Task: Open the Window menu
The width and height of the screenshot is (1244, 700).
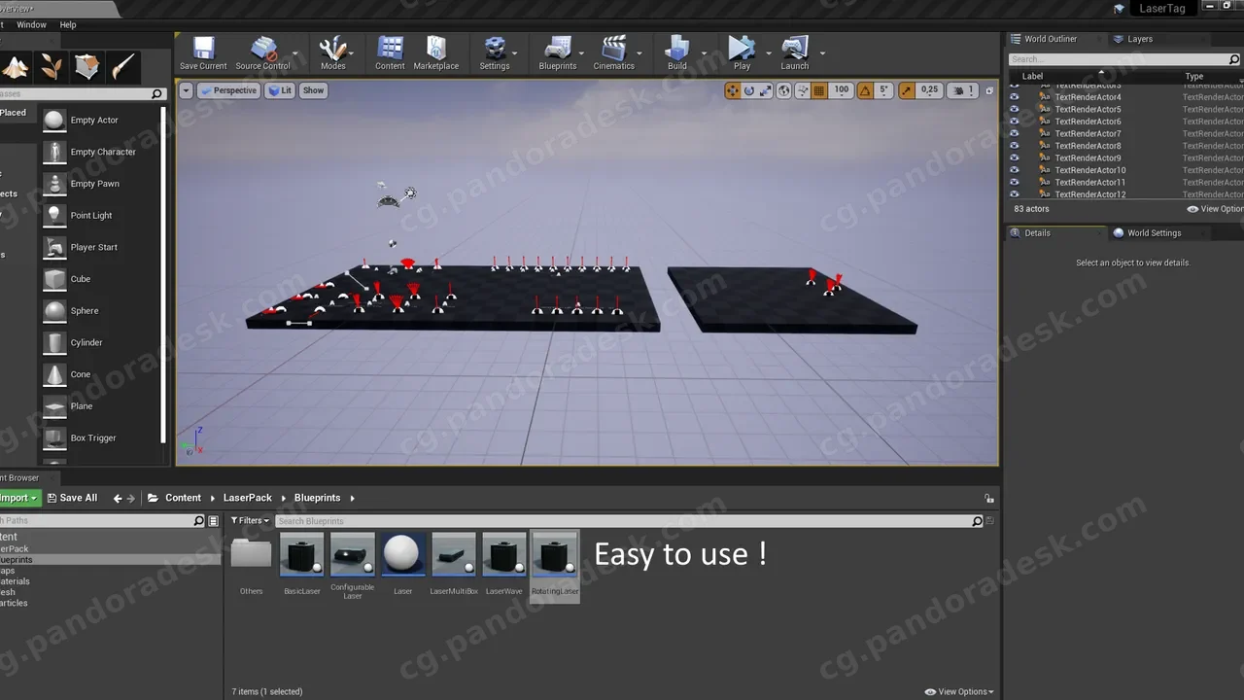Action: click(31, 24)
